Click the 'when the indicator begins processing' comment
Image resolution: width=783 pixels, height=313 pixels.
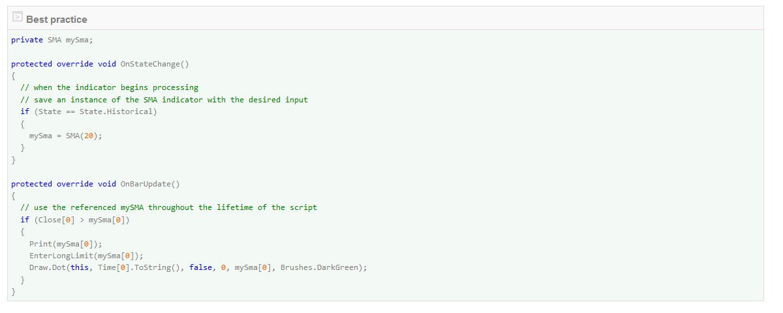point(109,87)
